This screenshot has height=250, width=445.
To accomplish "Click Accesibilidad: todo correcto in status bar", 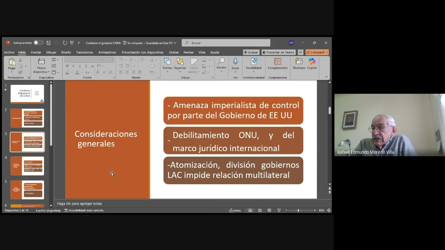I will click(x=84, y=210).
